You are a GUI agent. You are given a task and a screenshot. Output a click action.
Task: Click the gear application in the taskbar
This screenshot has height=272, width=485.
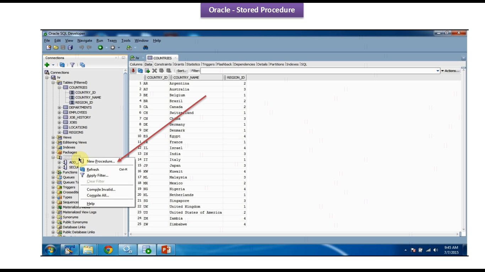[127, 250]
